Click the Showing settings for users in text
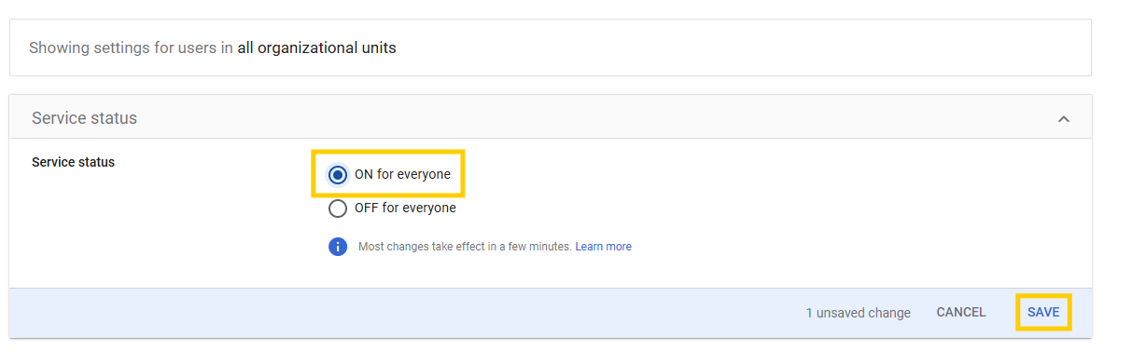The width and height of the screenshot is (1132, 364). 131,47
